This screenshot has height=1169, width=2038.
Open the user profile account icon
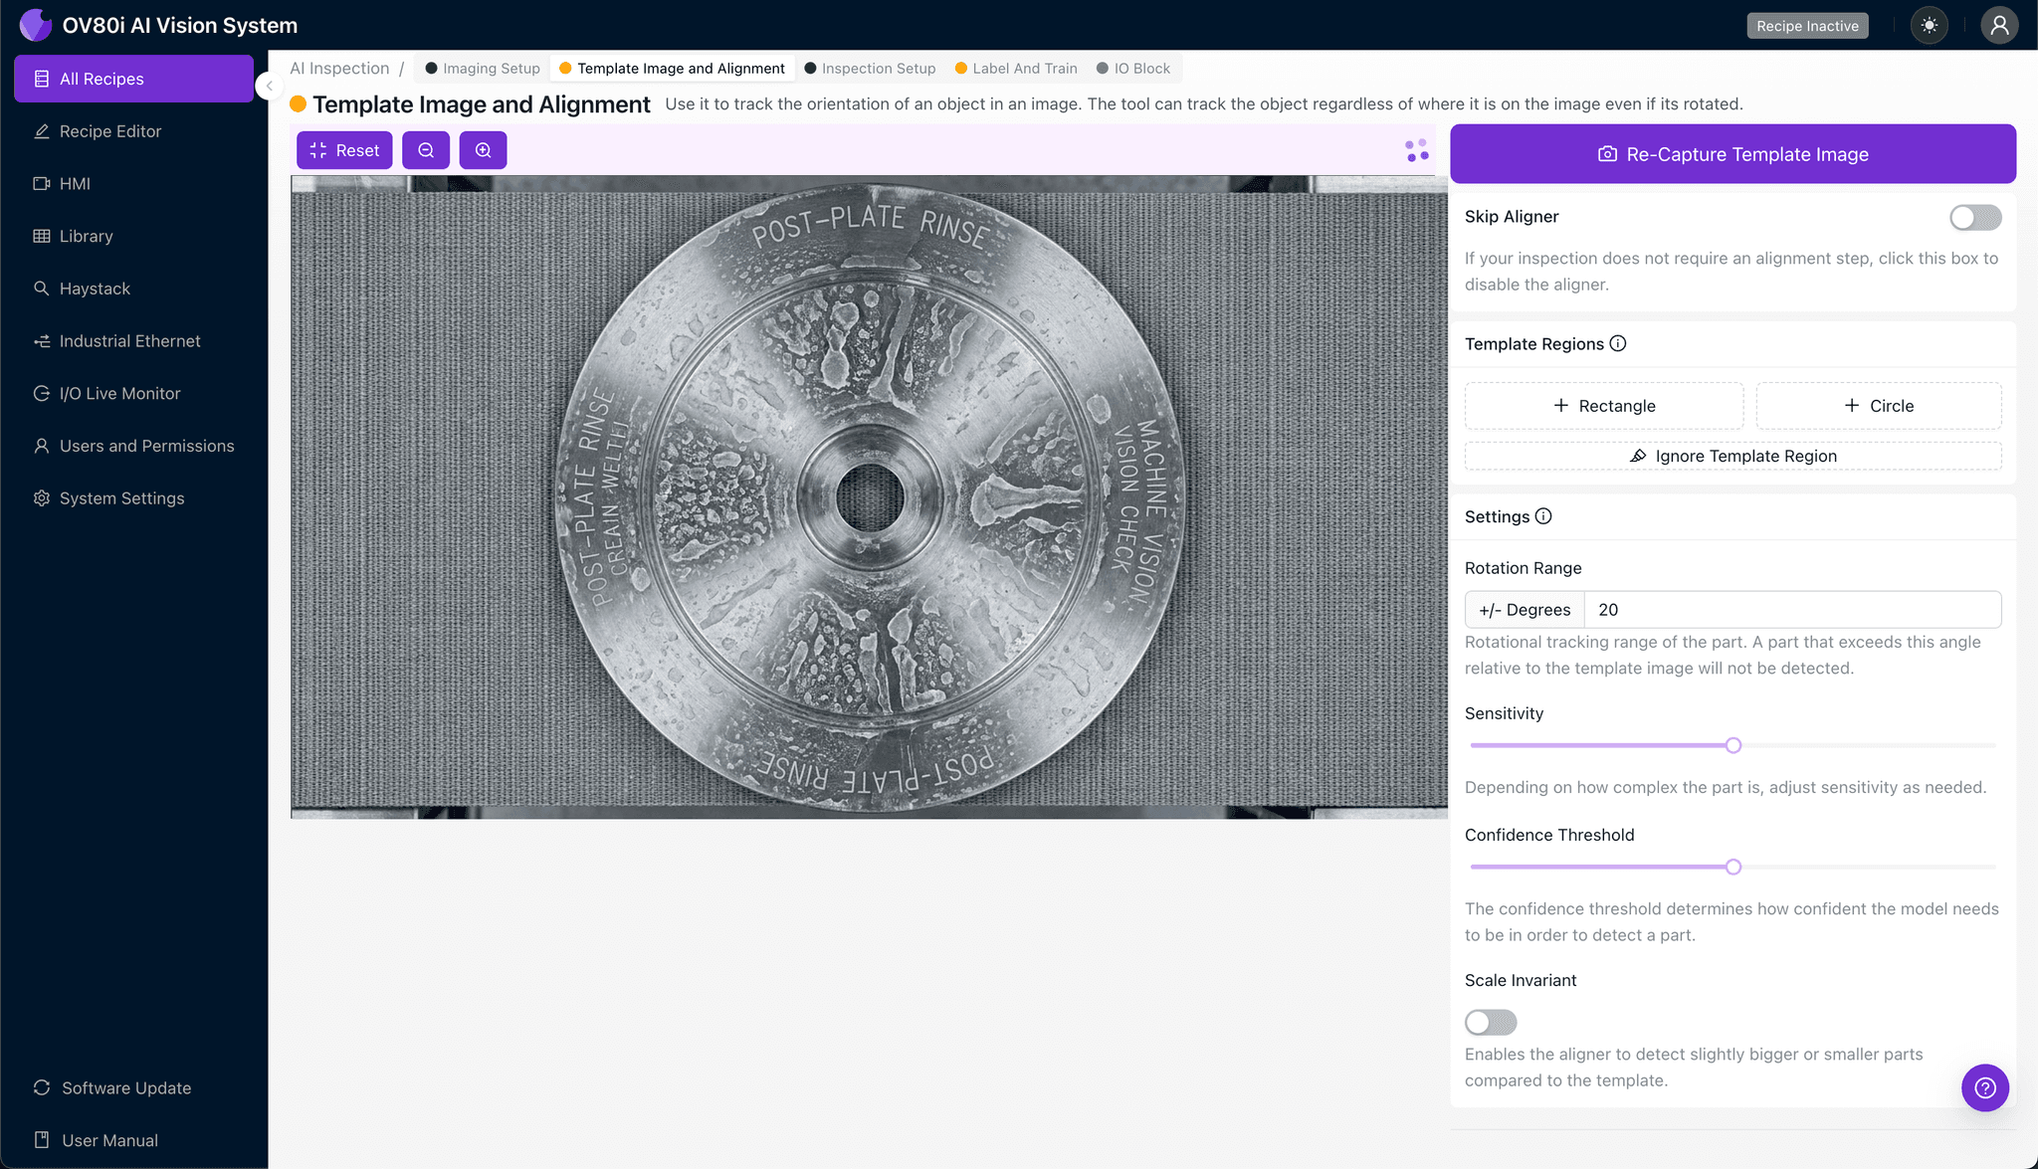click(x=1999, y=25)
